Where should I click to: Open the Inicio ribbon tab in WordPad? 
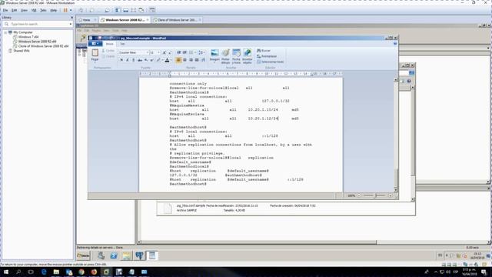[109, 44]
